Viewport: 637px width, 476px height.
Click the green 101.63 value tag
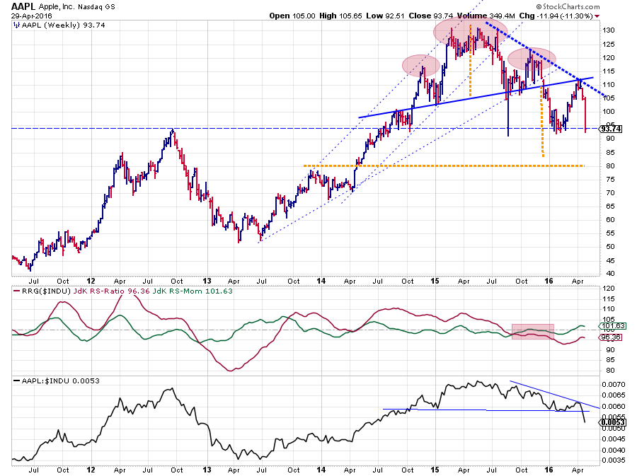(613, 326)
